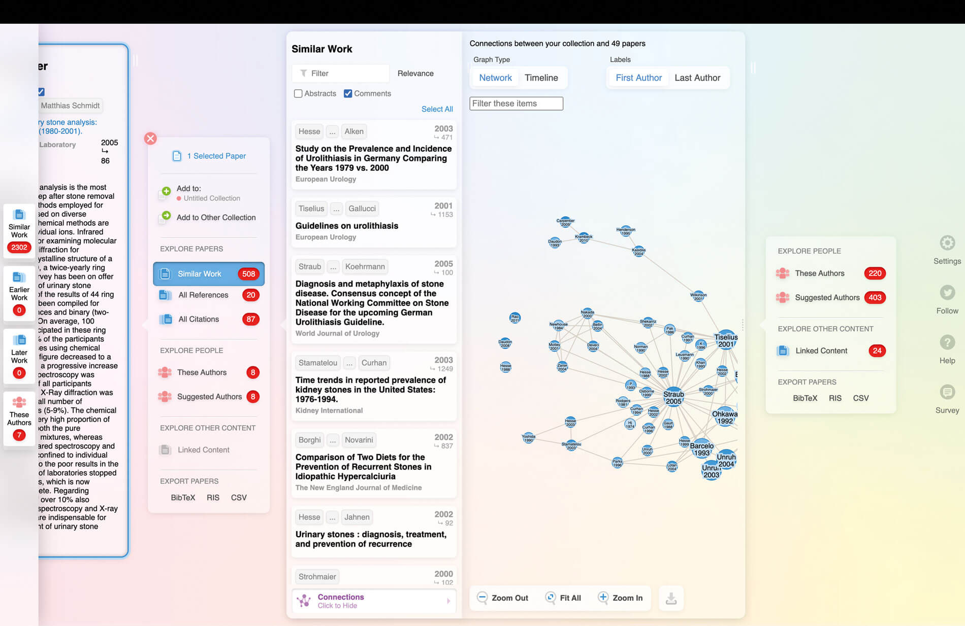965x626 pixels.
Task: Click the Filter these items field
Action: [x=516, y=103]
